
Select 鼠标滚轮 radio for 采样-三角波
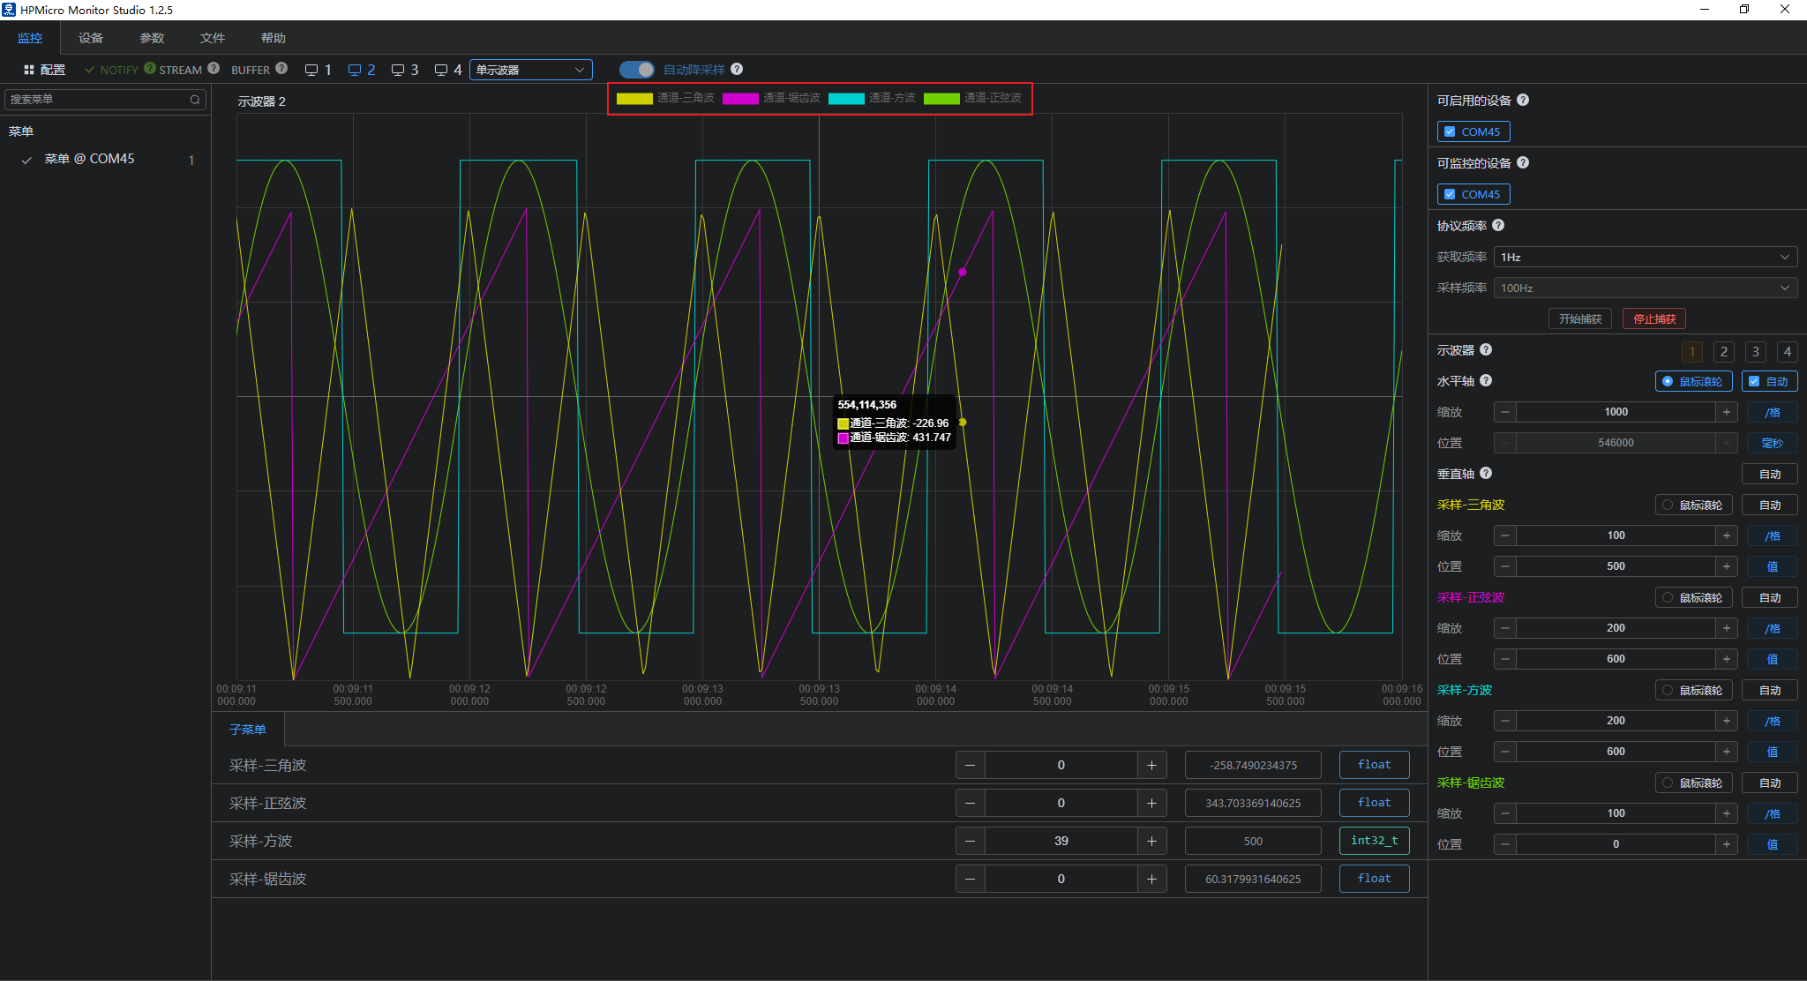[1668, 505]
